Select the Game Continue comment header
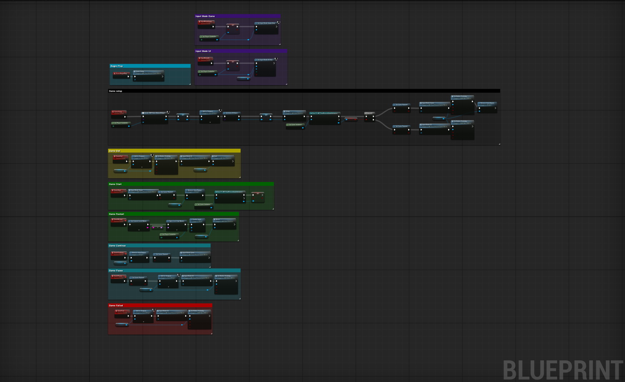The image size is (625, 382). 159,246
